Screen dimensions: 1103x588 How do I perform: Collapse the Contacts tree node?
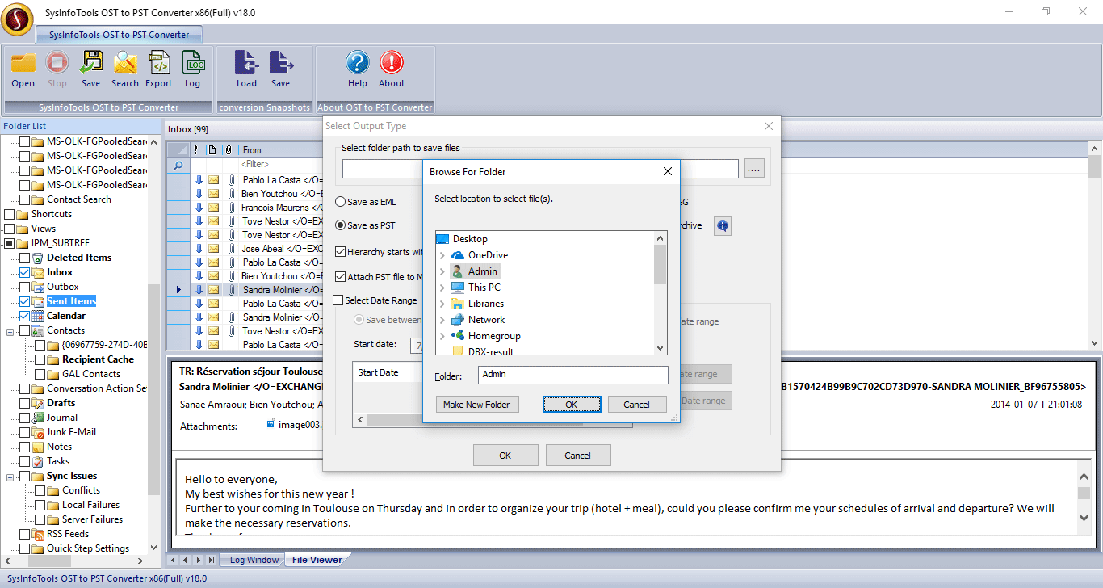click(9, 330)
